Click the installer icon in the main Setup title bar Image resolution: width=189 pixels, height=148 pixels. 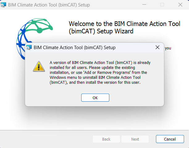pos(4,5)
